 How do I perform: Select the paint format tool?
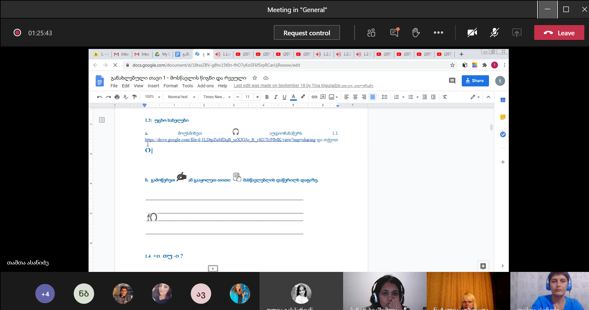(x=134, y=97)
